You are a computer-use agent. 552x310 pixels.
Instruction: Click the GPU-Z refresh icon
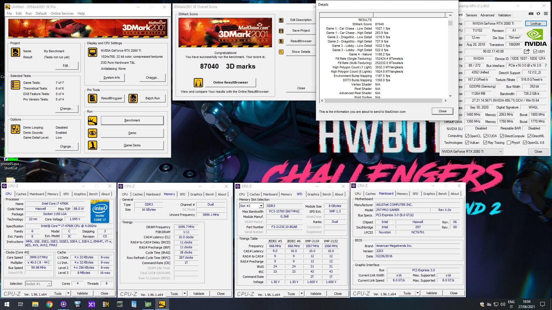point(538,13)
